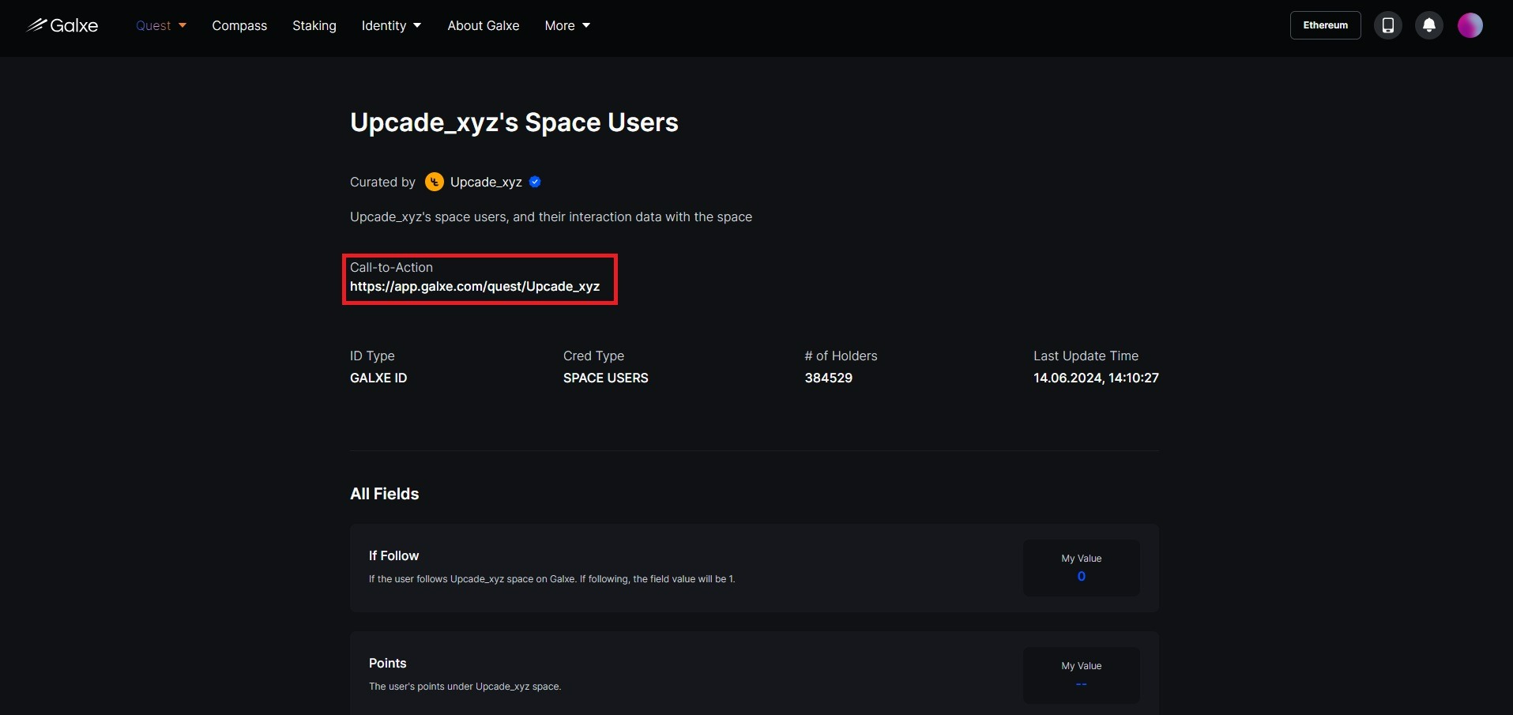This screenshot has height=715, width=1513.
Task: Expand the More dropdown menu
Action: pyautogui.click(x=567, y=25)
